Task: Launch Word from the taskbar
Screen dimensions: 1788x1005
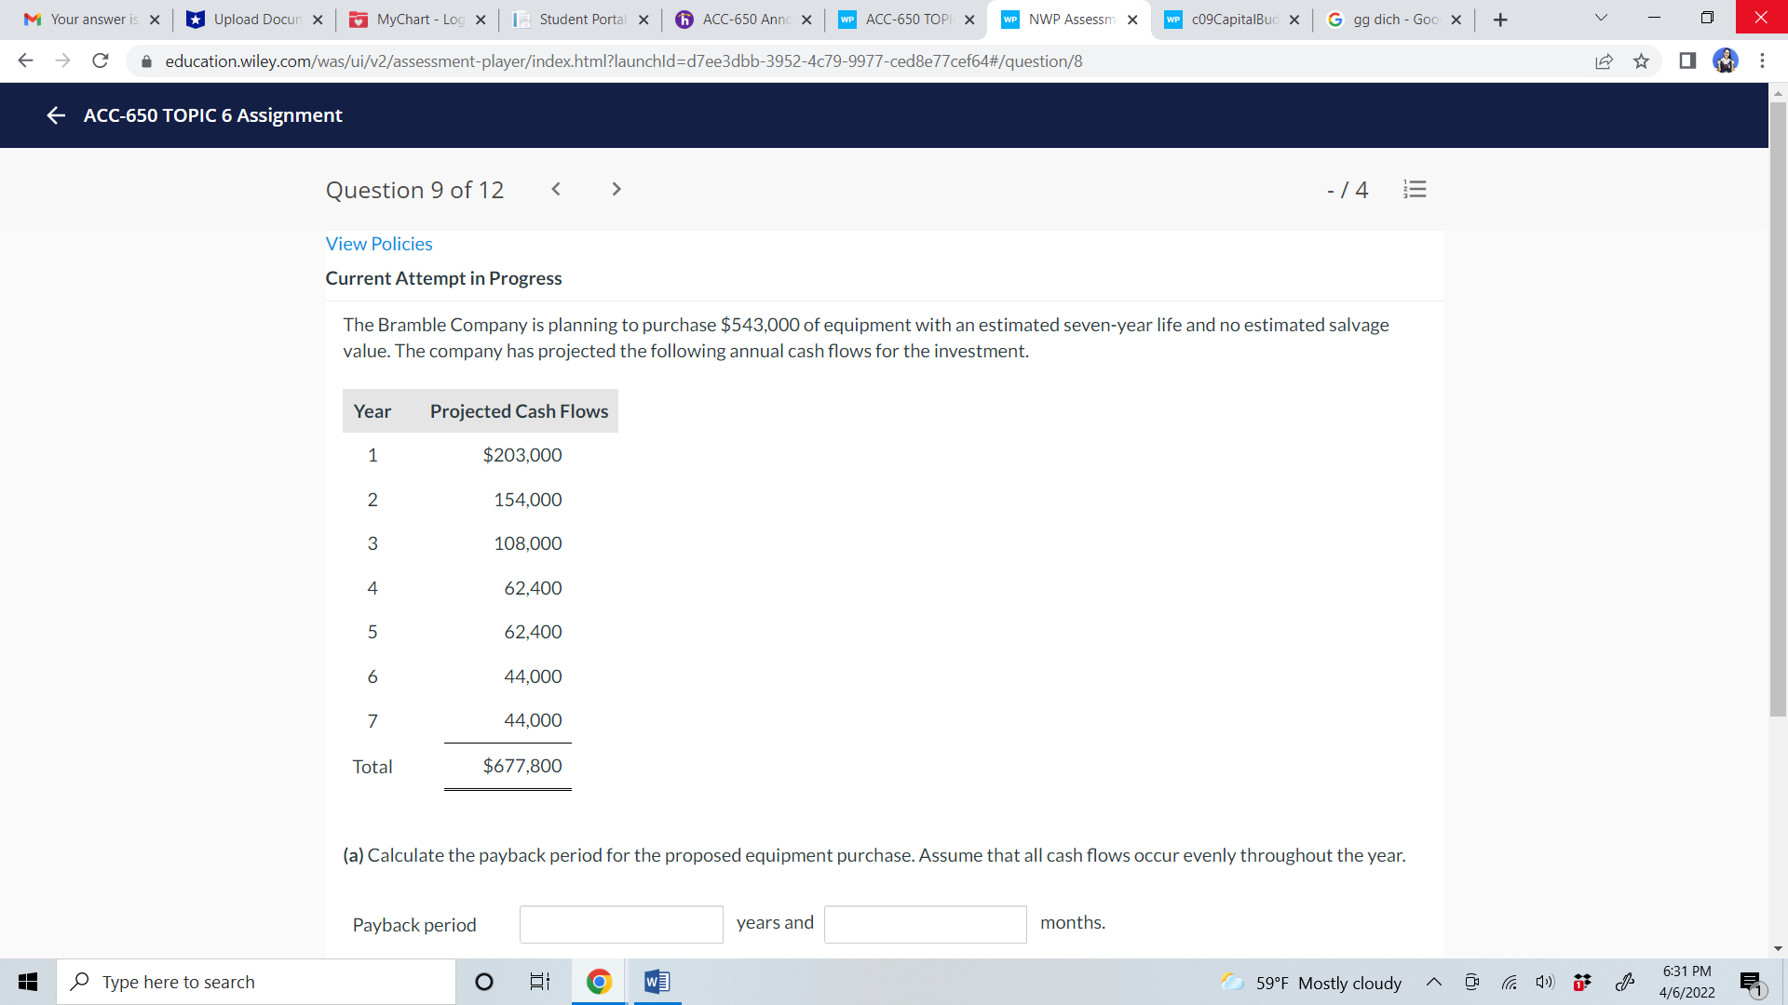Action: coord(657,981)
